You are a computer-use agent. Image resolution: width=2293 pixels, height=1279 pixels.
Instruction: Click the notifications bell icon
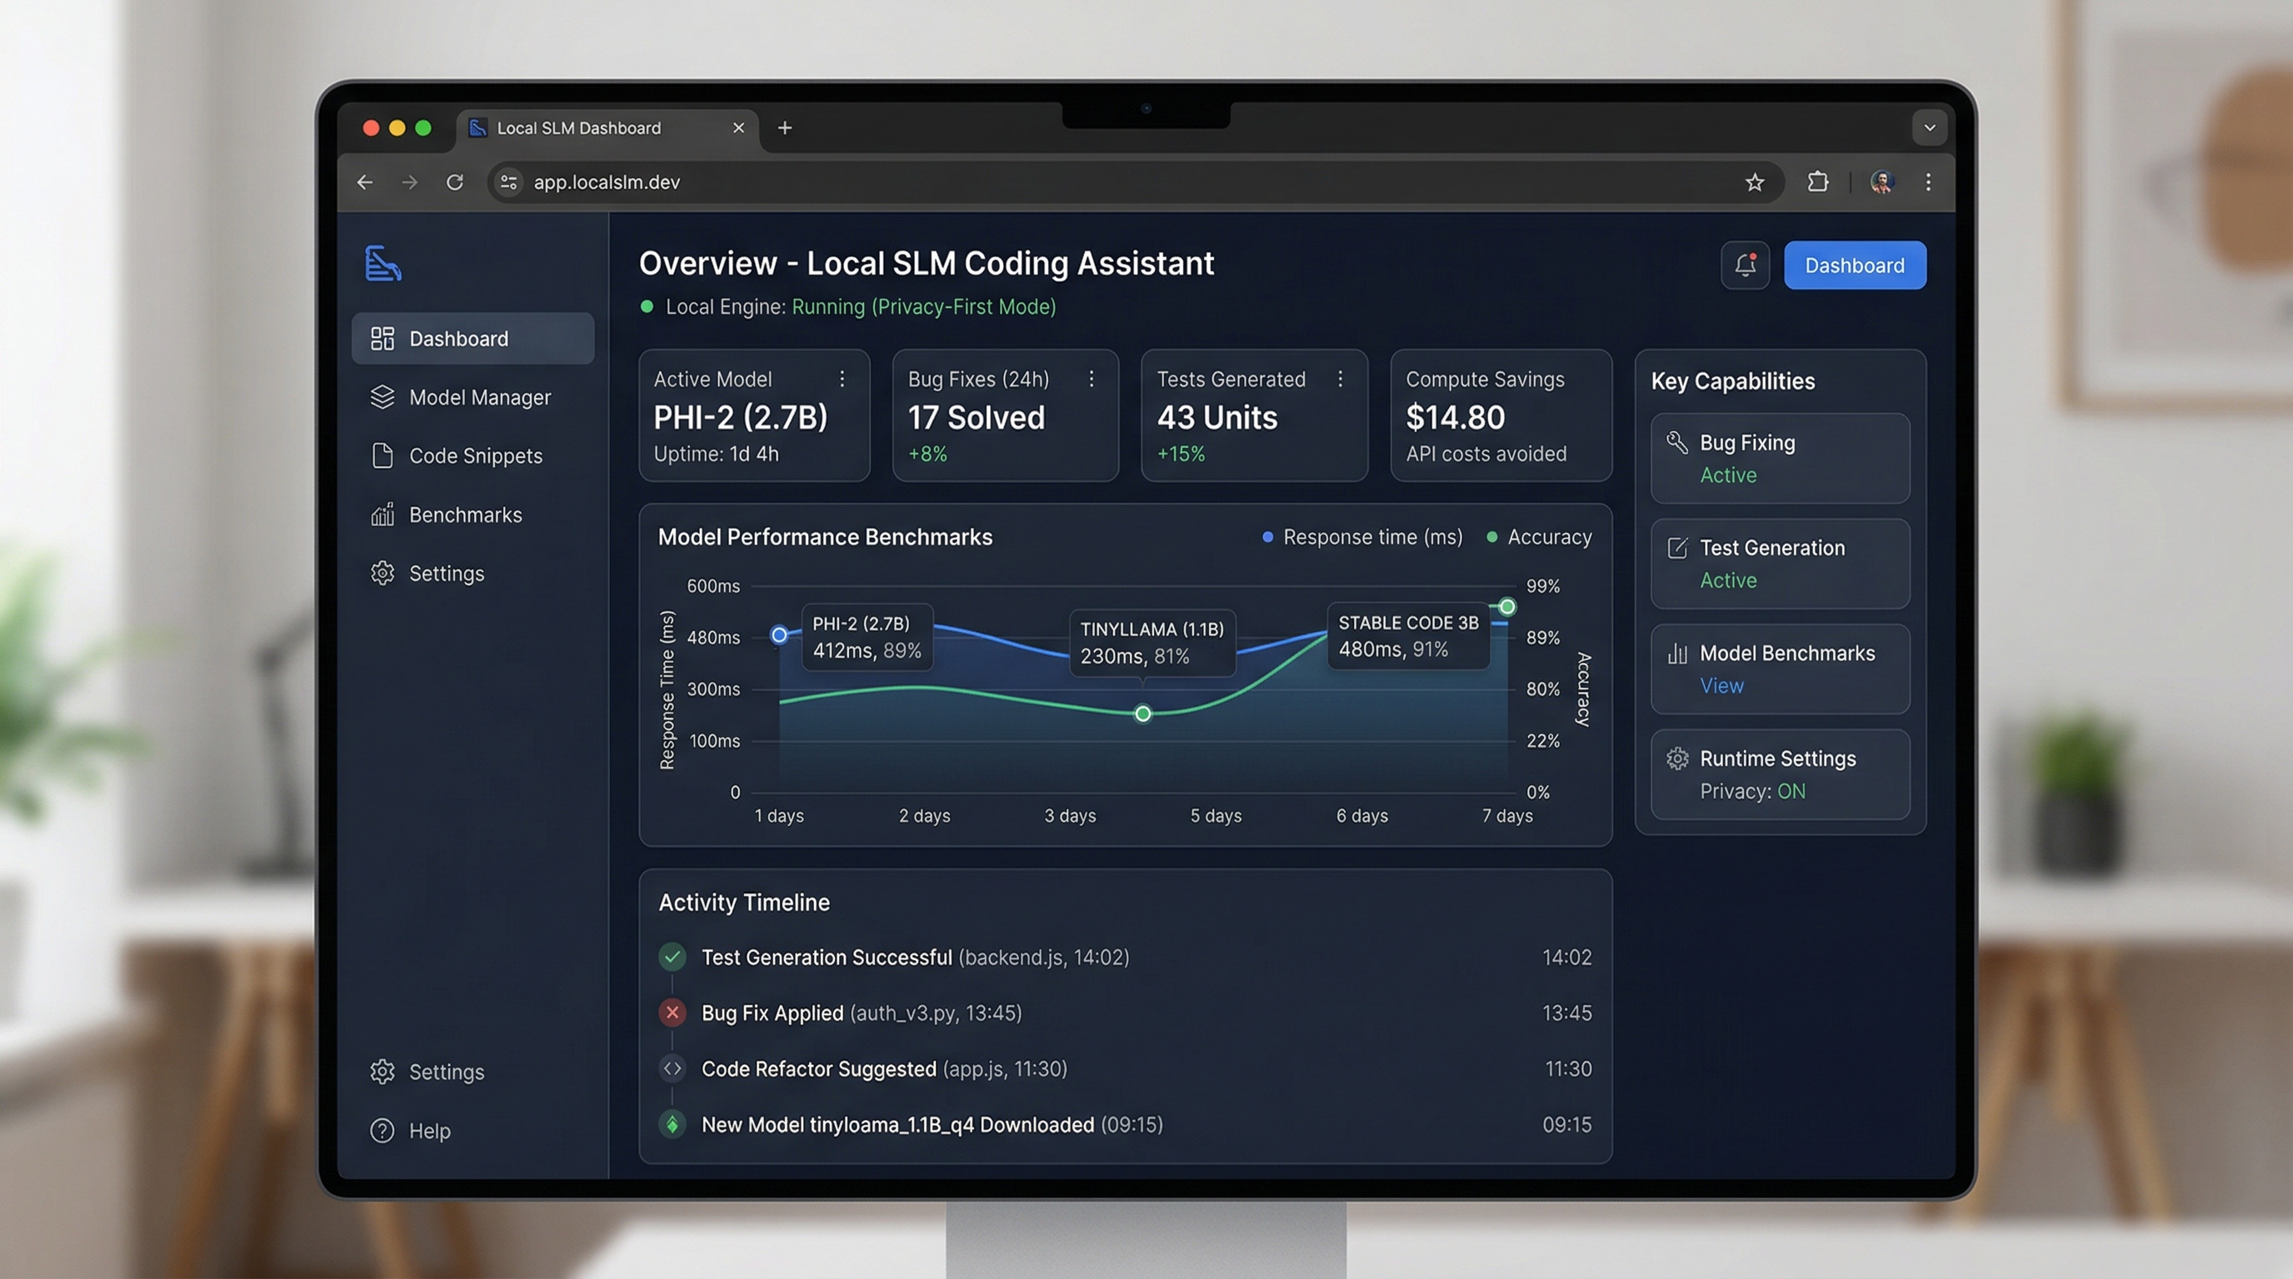coord(1745,264)
